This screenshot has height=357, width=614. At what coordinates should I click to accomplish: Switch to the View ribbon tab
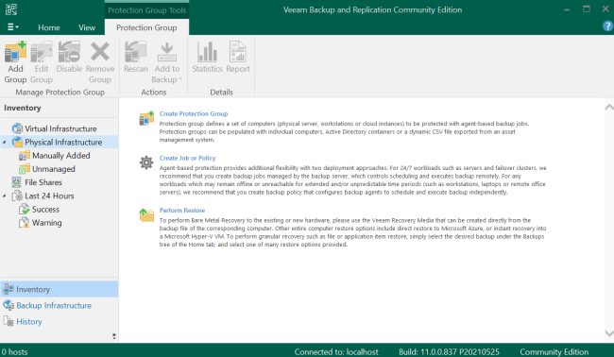coord(87,27)
